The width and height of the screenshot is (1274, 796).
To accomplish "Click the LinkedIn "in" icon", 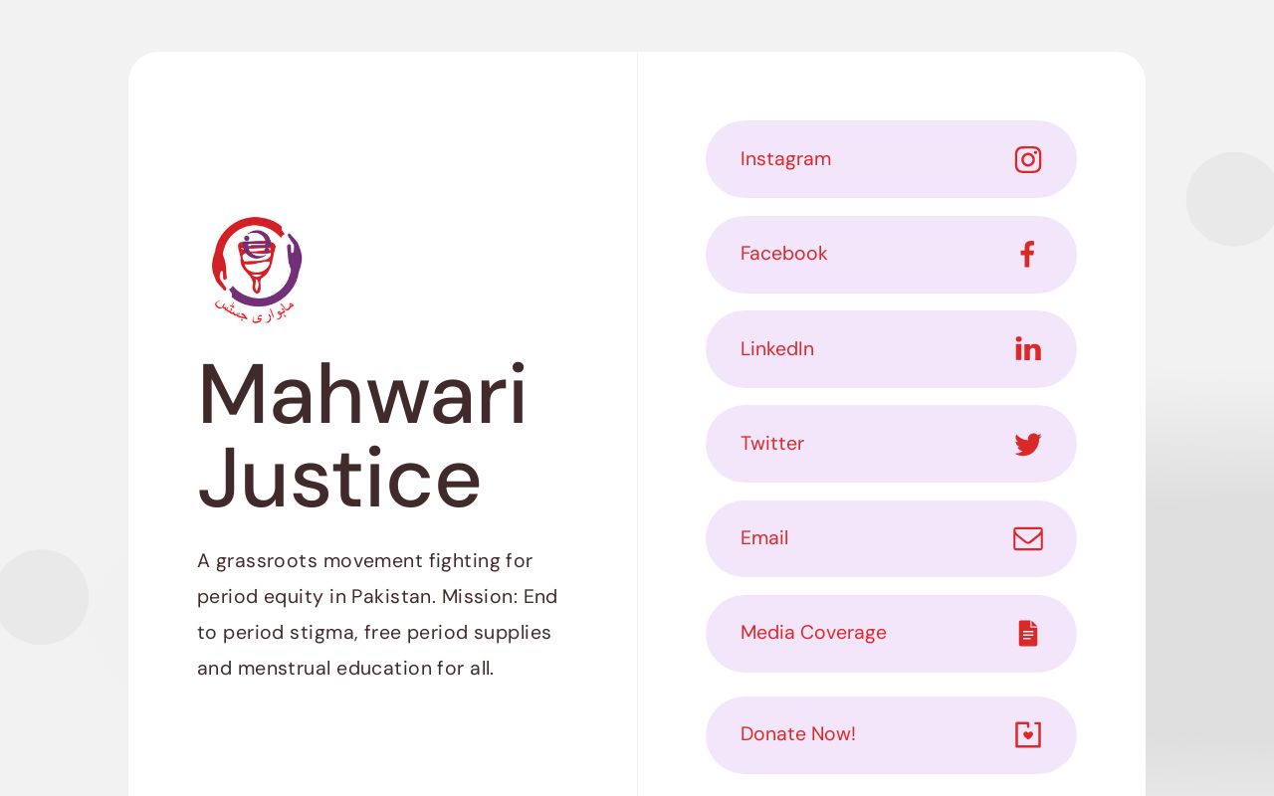I will coord(1028,348).
